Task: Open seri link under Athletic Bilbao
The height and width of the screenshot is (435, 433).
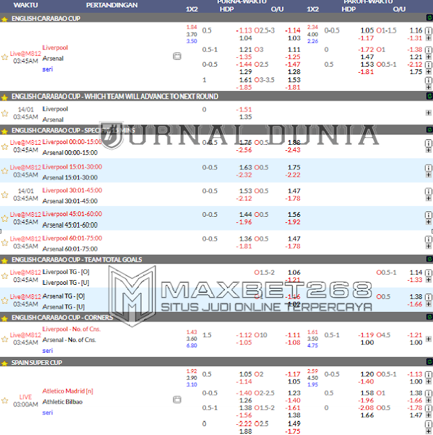Action: point(48,413)
